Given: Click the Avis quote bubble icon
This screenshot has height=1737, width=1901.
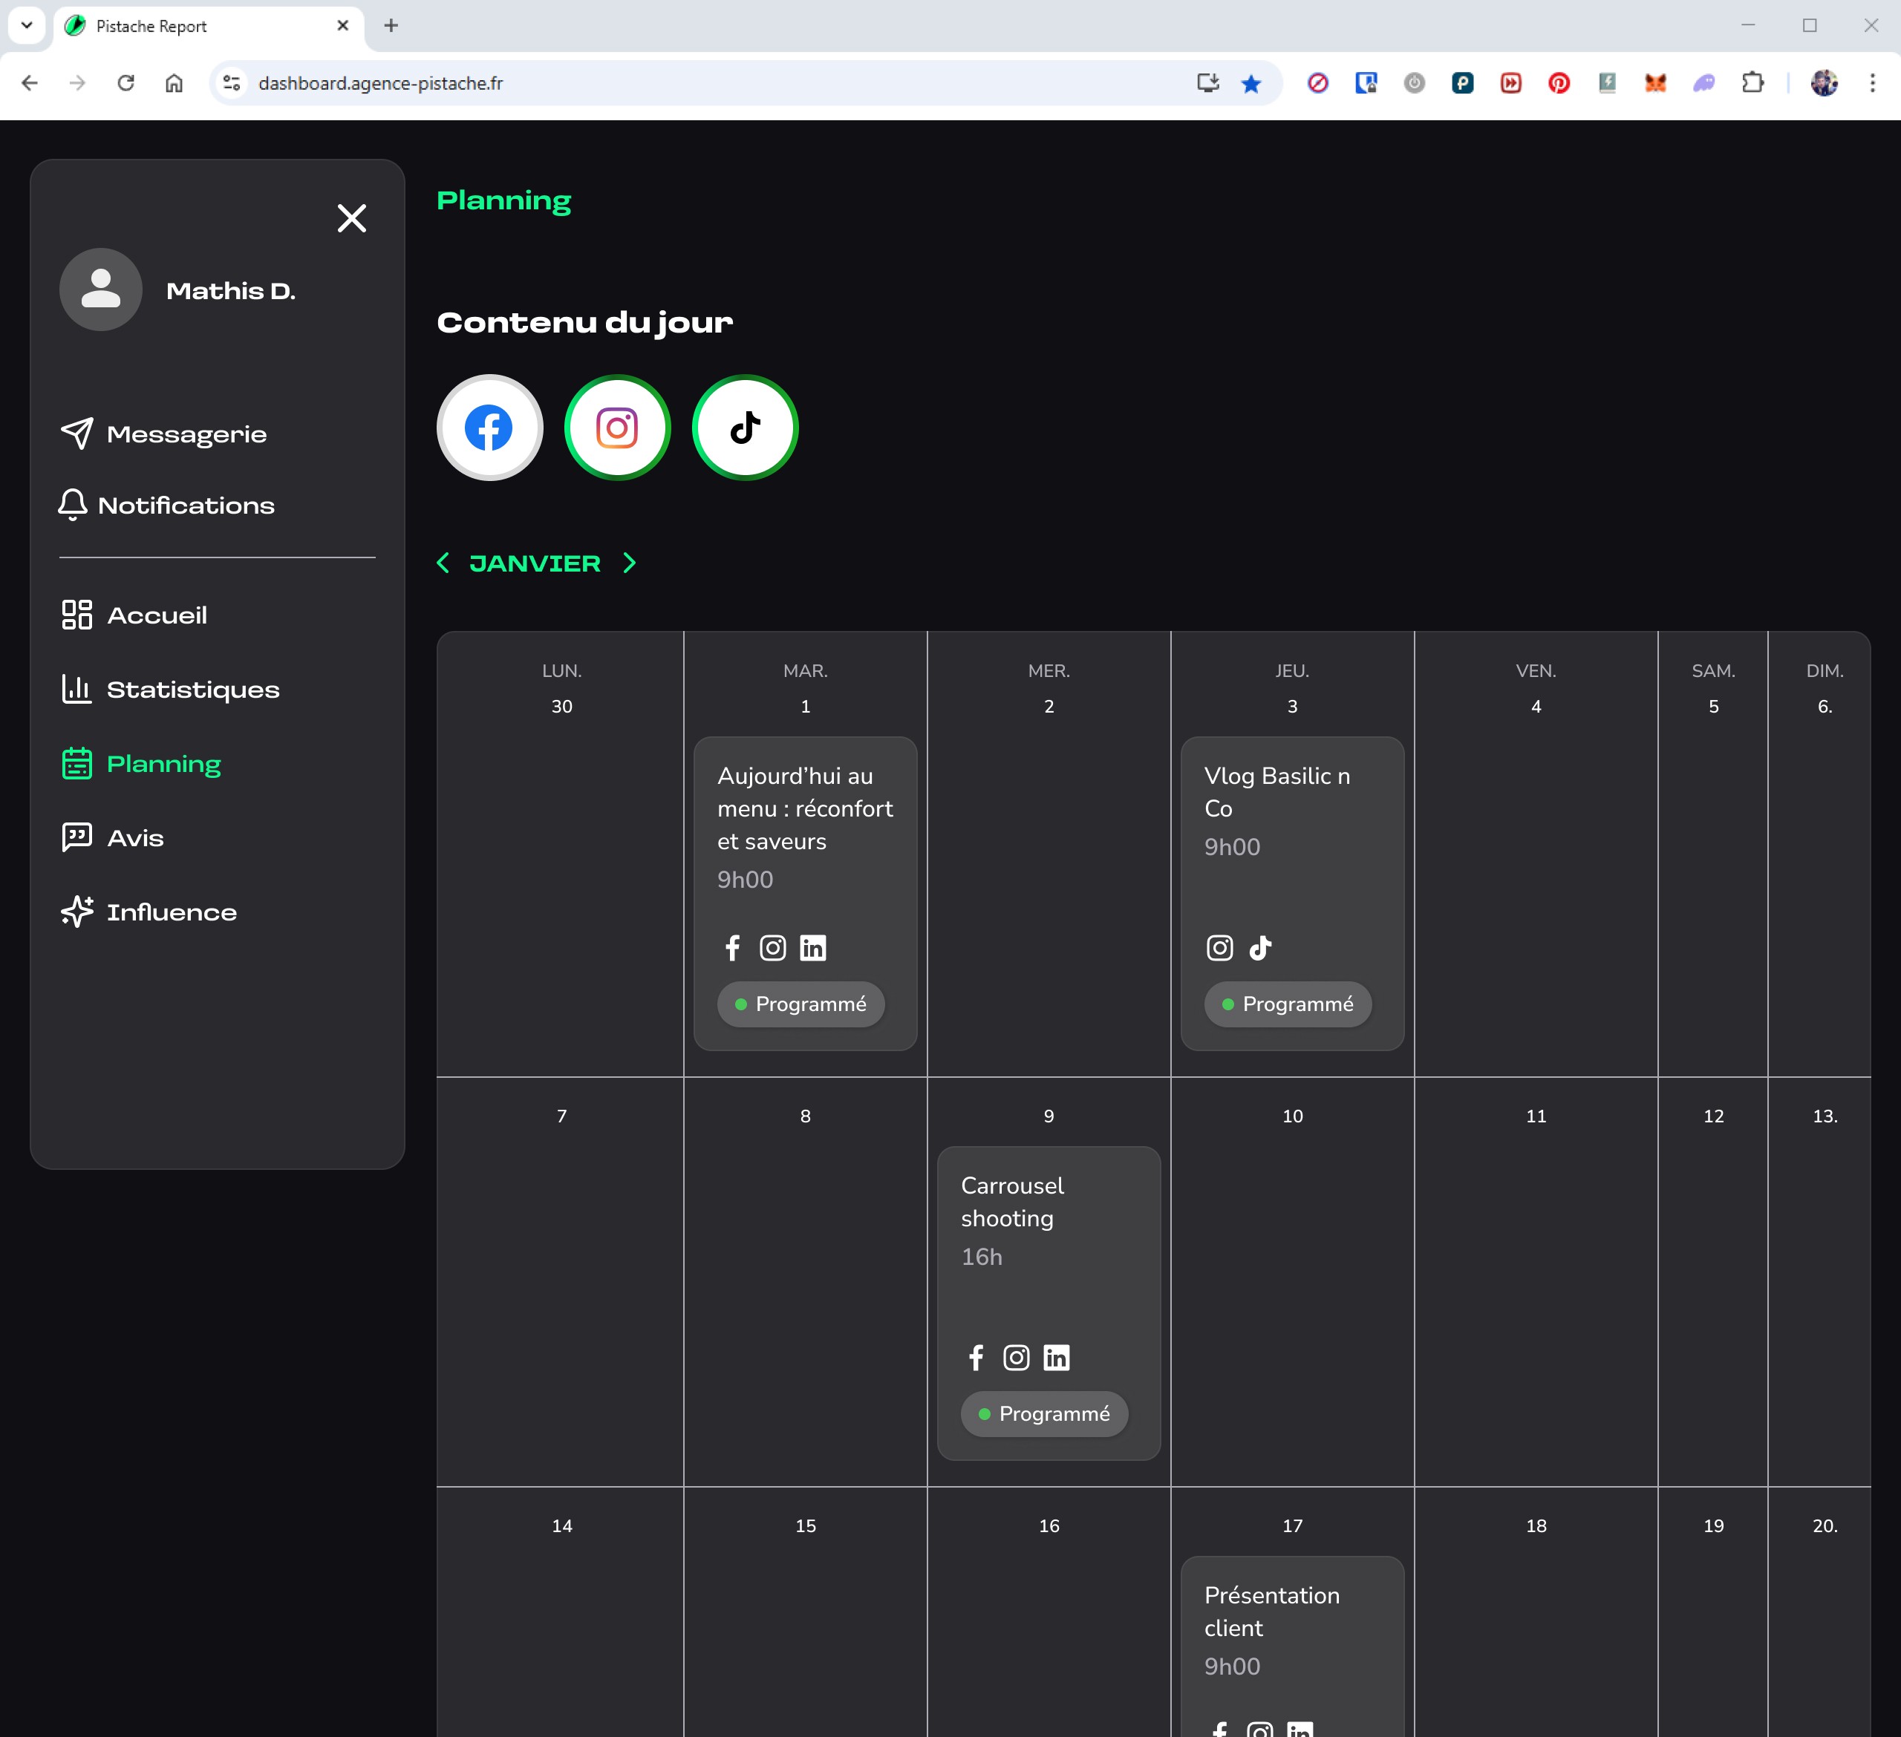Looking at the screenshot, I should click(76, 837).
